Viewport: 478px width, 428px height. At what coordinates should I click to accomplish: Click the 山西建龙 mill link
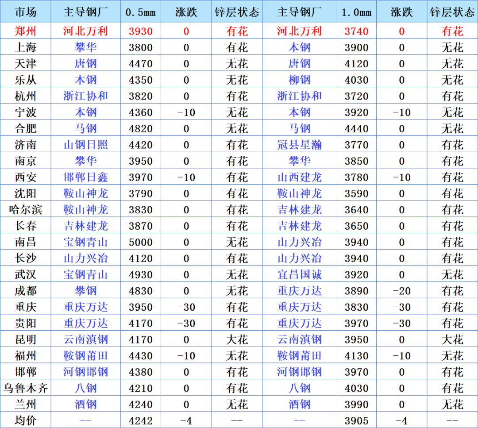[x=299, y=177]
